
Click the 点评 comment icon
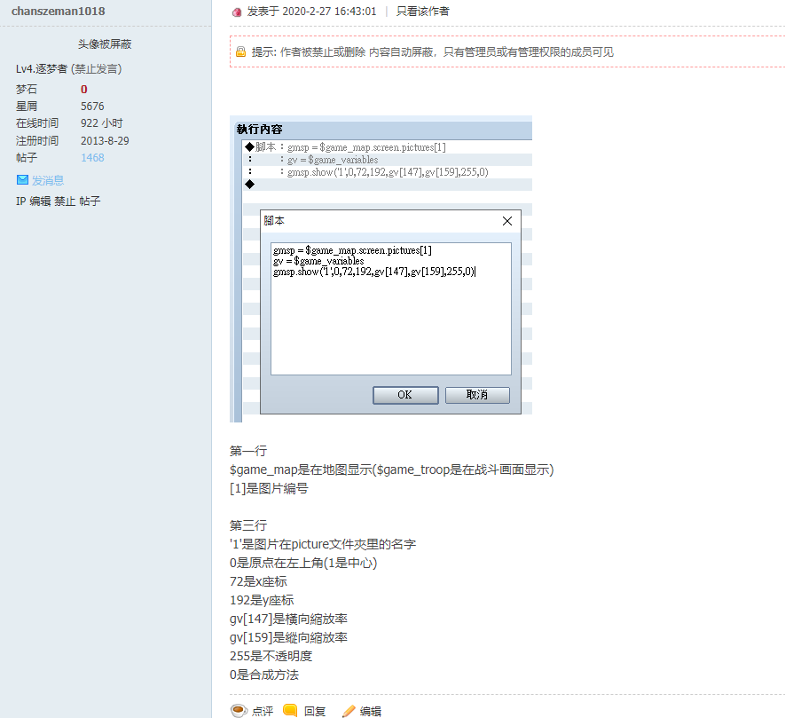tap(239, 711)
